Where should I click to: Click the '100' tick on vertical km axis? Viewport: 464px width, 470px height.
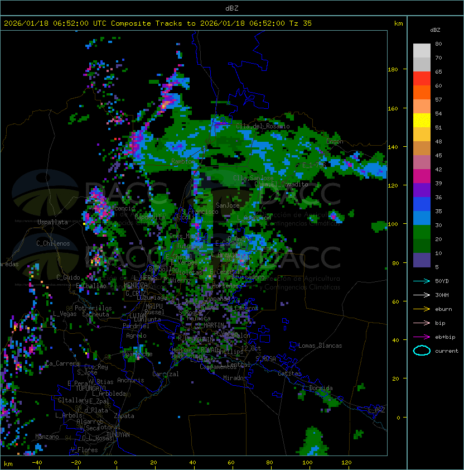coord(393,224)
